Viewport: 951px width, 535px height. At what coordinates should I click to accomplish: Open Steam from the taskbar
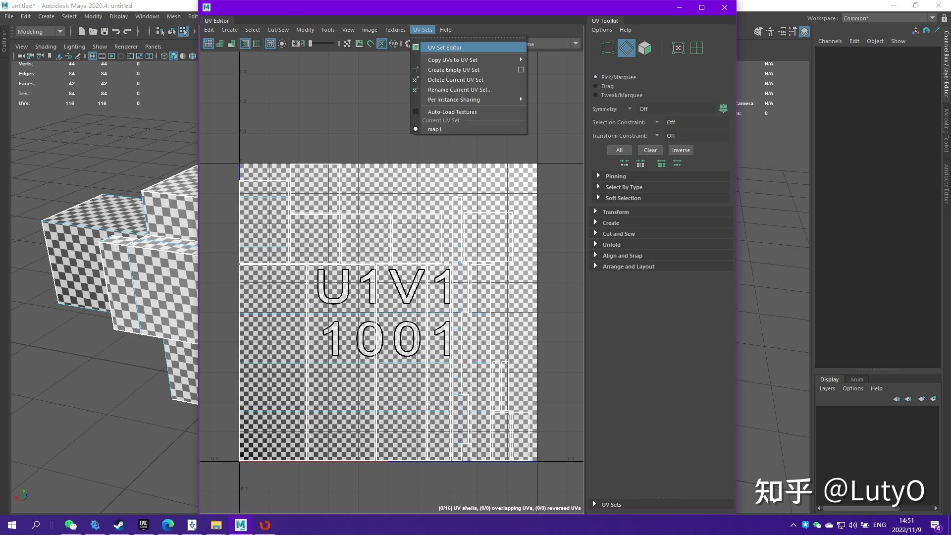119,525
